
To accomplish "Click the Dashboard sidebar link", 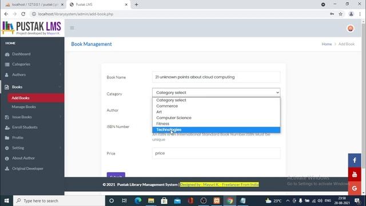I will tap(21, 54).
